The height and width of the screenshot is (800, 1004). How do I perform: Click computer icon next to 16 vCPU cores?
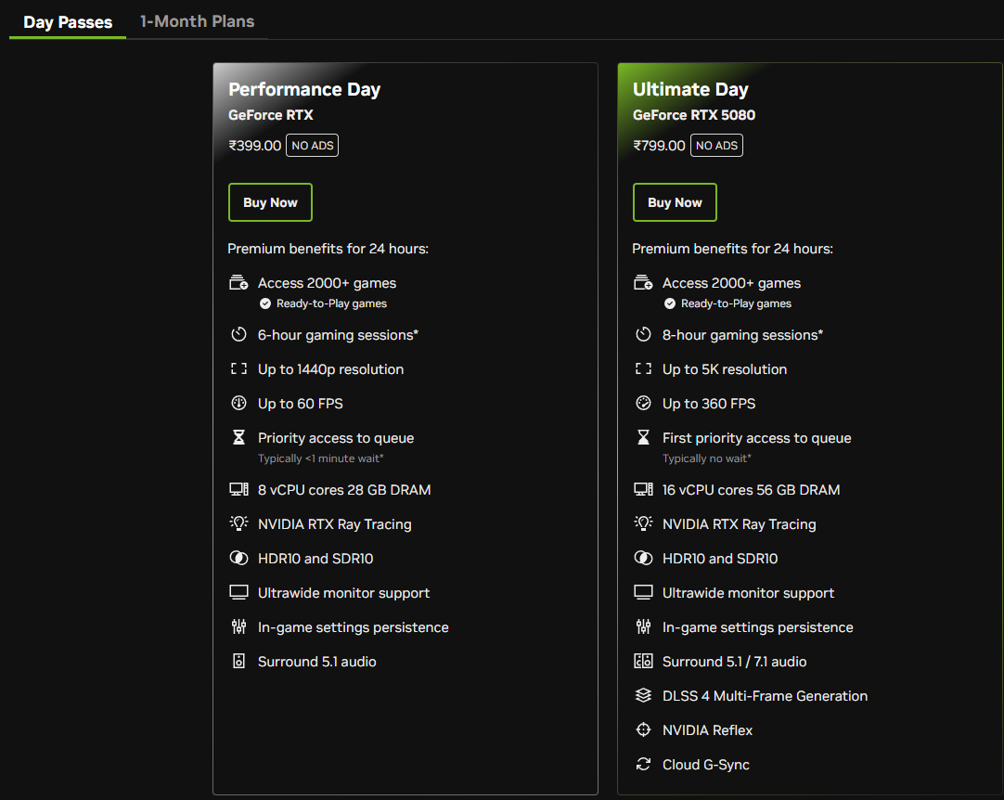click(x=644, y=489)
